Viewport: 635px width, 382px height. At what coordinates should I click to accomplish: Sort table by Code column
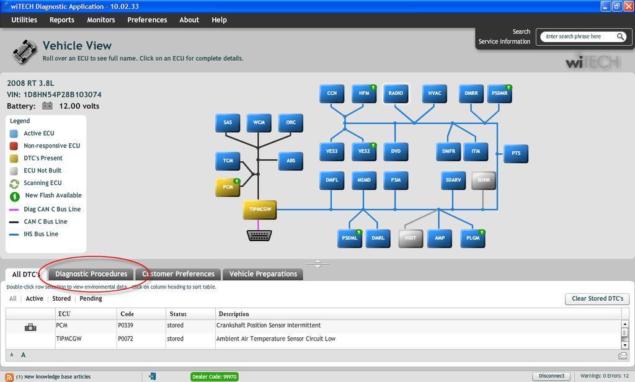point(141,314)
